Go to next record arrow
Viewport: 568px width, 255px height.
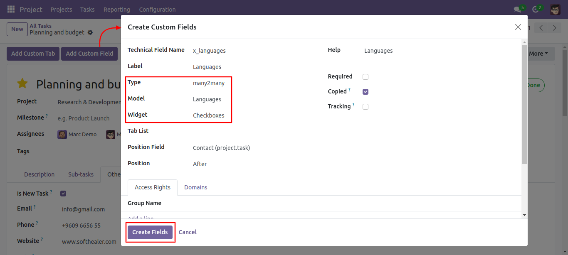point(555,28)
